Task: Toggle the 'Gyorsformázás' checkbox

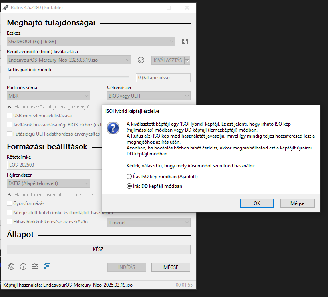Action: point(10,203)
